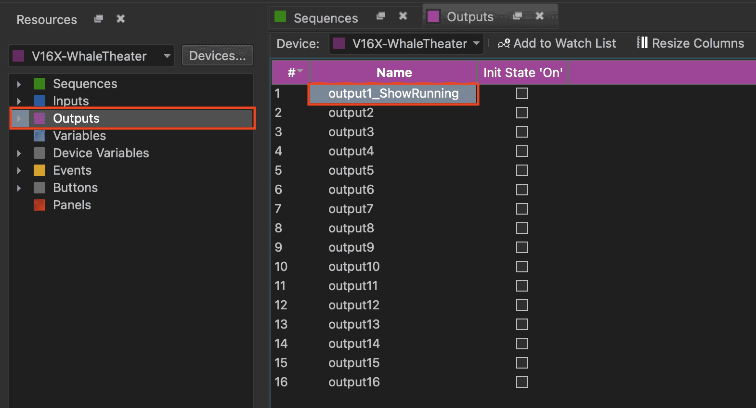The image size is (756, 408).
Task: Open the V16X-WhaleTheater dropdown in Resources panel
Action: pos(167,56)
